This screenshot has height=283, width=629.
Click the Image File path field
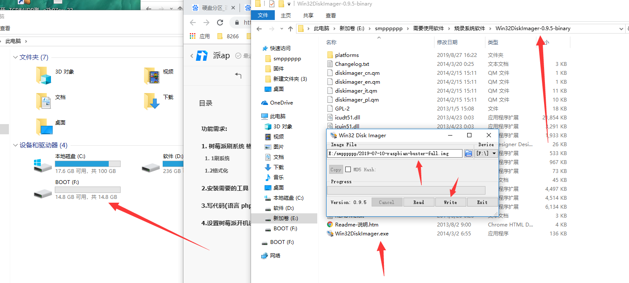pos(395,153)
